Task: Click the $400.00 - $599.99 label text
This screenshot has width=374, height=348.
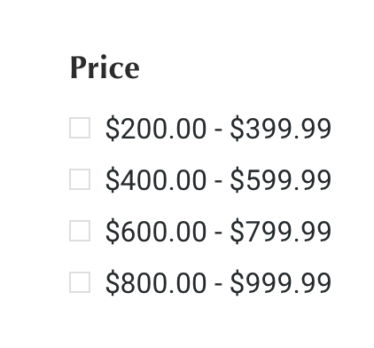Action: pos(218,180)
